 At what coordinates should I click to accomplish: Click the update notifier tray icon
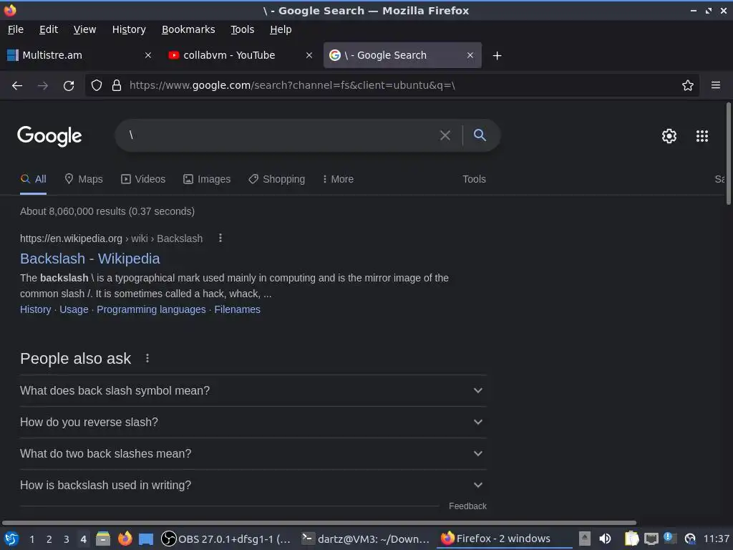click(x=670, y=538)
